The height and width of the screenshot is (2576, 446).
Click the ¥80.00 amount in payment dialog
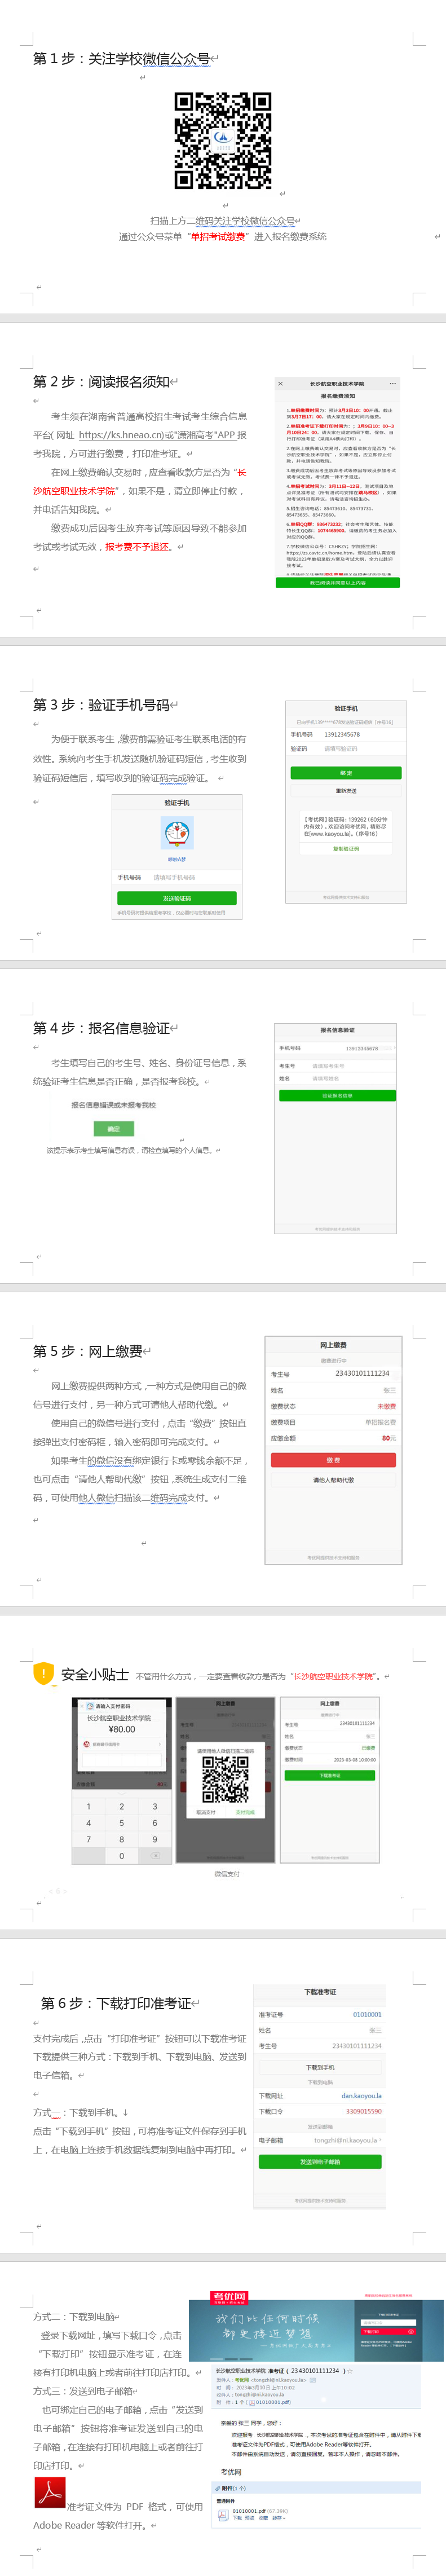pos(122,1729)
